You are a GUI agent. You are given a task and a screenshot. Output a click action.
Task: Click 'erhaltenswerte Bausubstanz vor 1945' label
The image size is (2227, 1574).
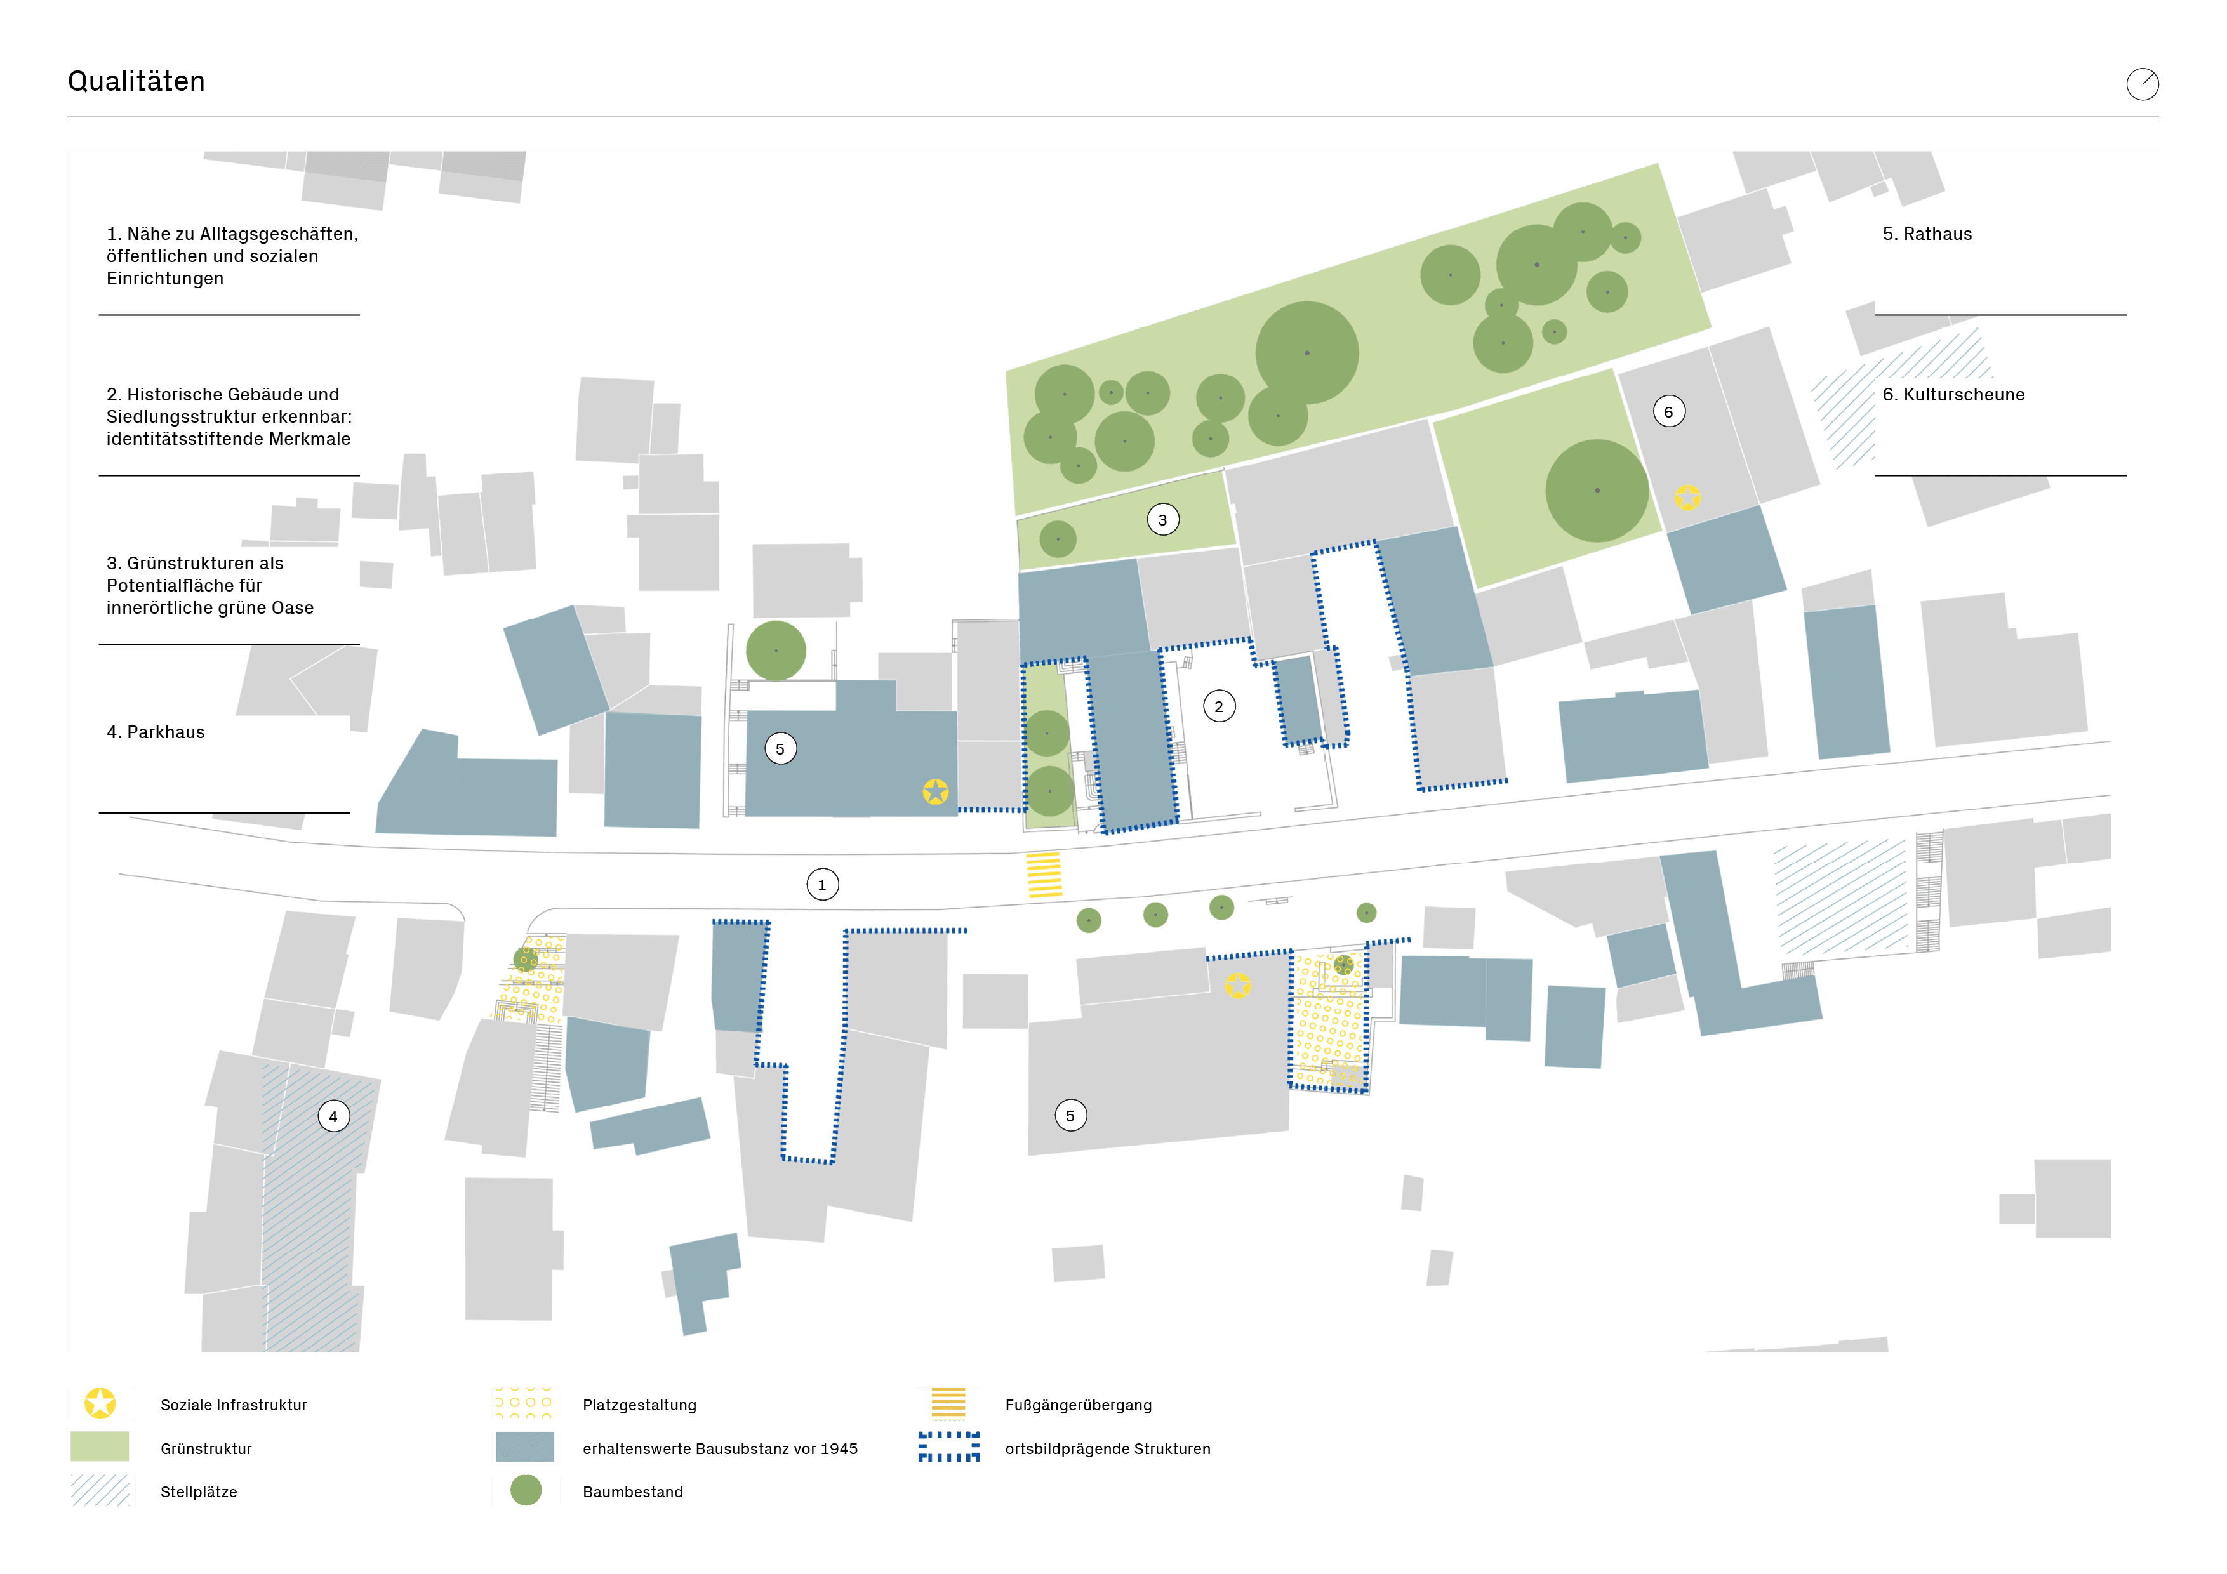(721, 1449)
